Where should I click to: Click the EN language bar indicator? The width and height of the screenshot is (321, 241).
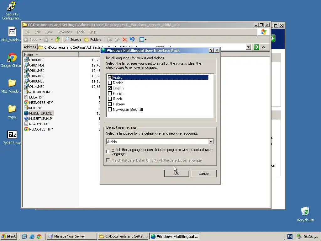(289, 237)
